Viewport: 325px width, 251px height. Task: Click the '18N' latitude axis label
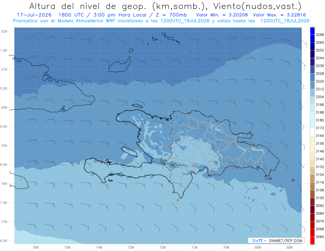point(4,184)
